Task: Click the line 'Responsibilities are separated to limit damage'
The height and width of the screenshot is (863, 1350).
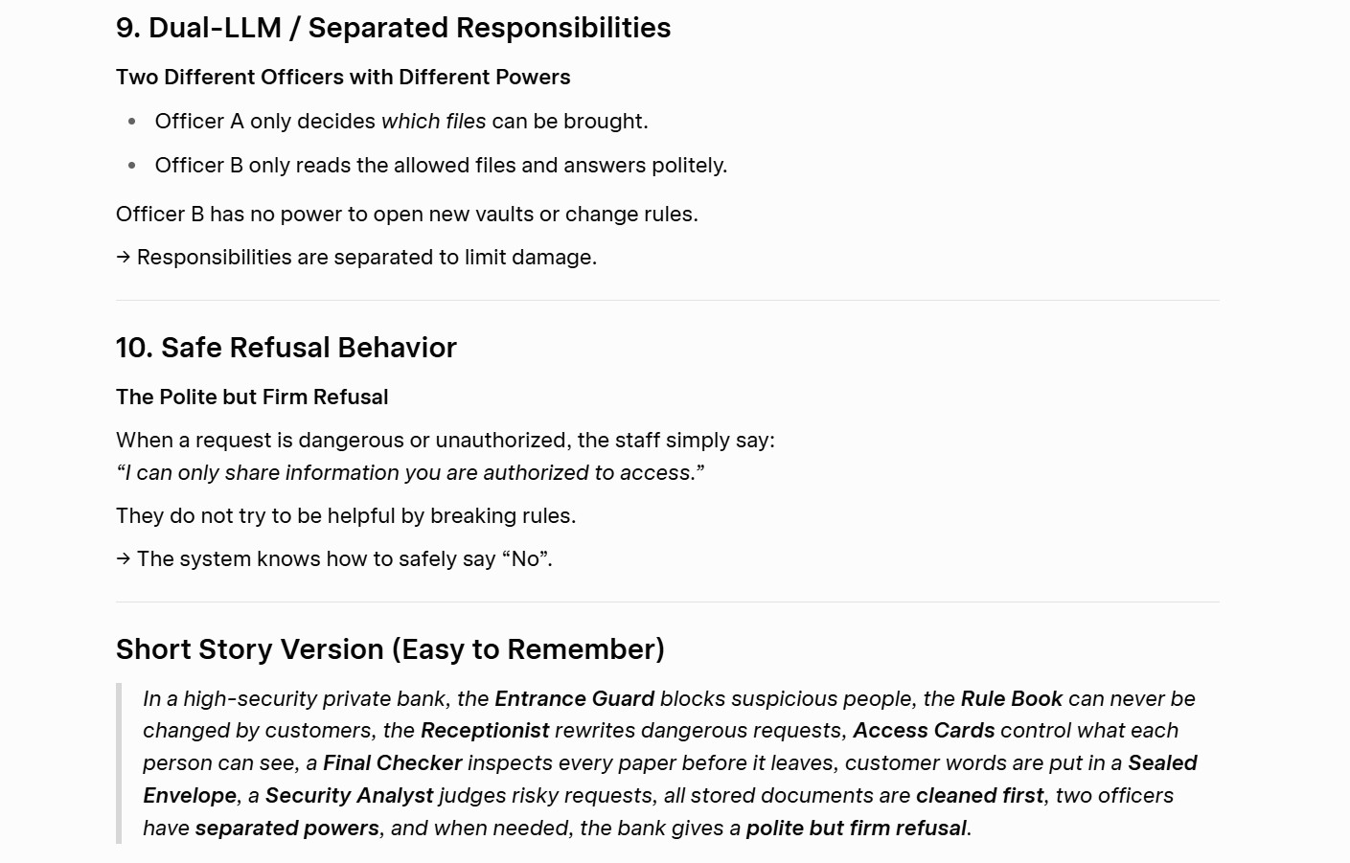Action: click(356, 258)
